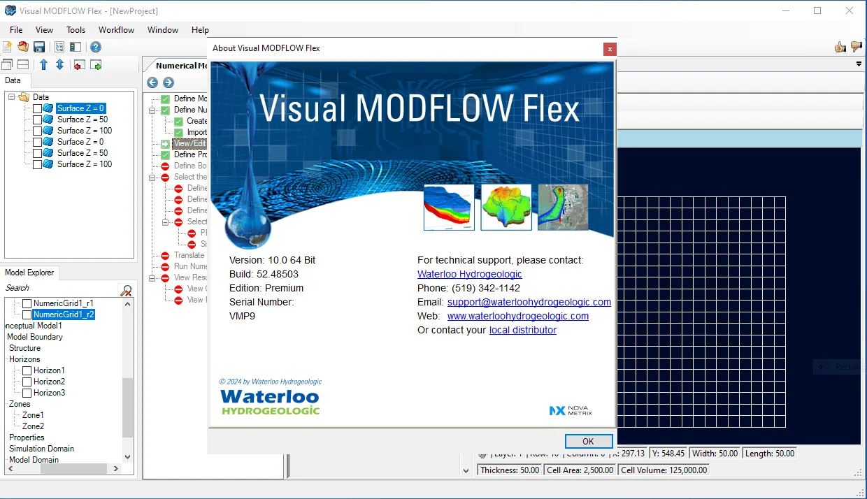The width and height of the screenshot is (867, 499).
Task: Check the first Surface Z = 50 checkbox
Action: pyautogui.click(x=37, y=120)
